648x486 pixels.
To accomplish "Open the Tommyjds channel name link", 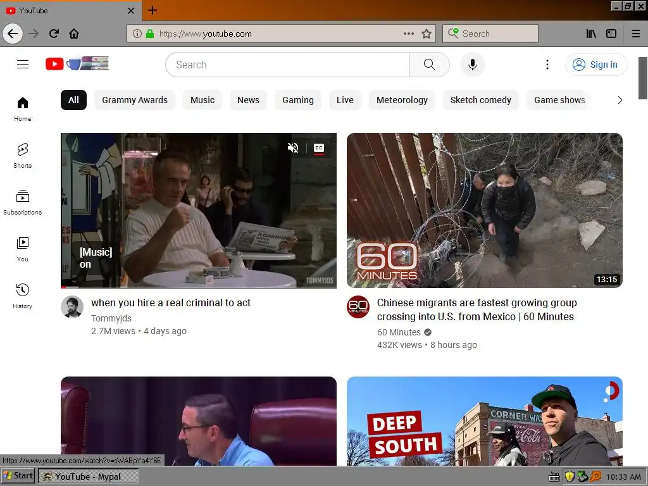I will pyautogui.click(x=111, y=318).
